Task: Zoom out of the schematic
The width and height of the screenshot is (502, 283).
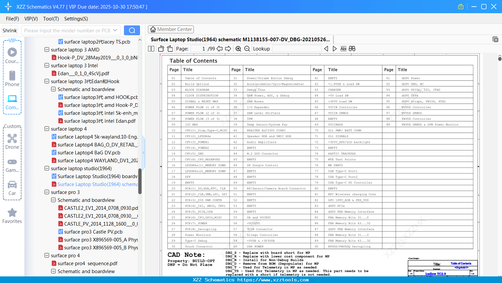Action: [247, 48]
